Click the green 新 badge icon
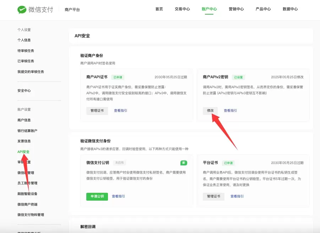Viewport: 320px width, 233px height. (184, 163)
